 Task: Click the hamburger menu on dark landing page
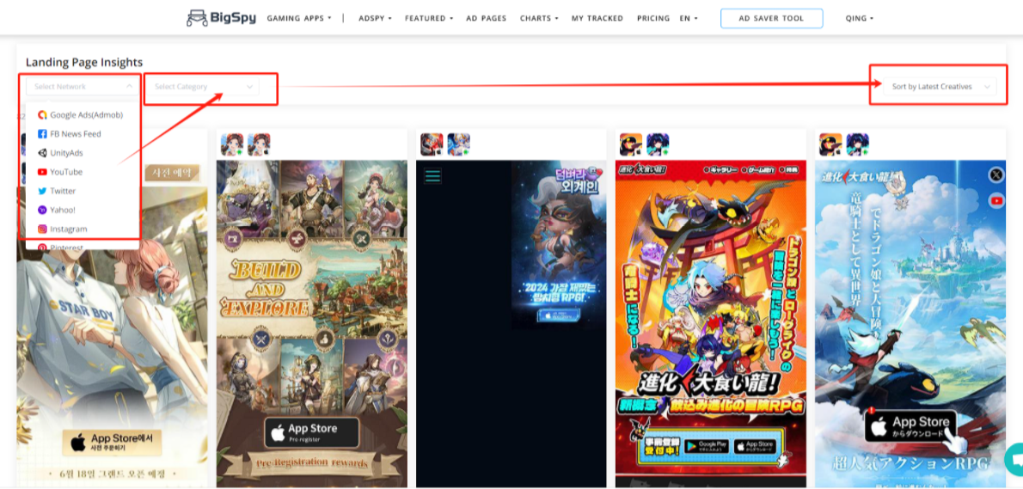(432, 175)
